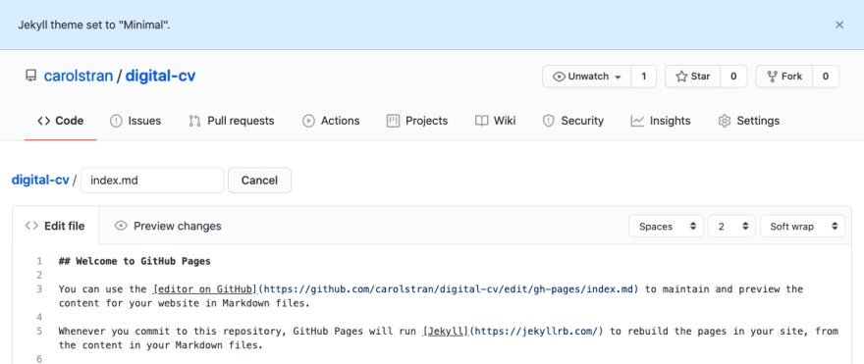Image resolution: width=864 pixels, height=364 pixels.
Task: Click the repository book icon beside carolstran
Action: pos(30,76)
